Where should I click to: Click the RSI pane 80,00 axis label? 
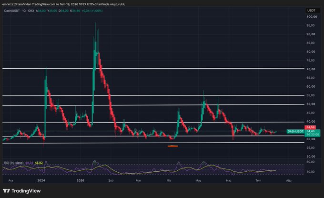[x=311, y=162]
